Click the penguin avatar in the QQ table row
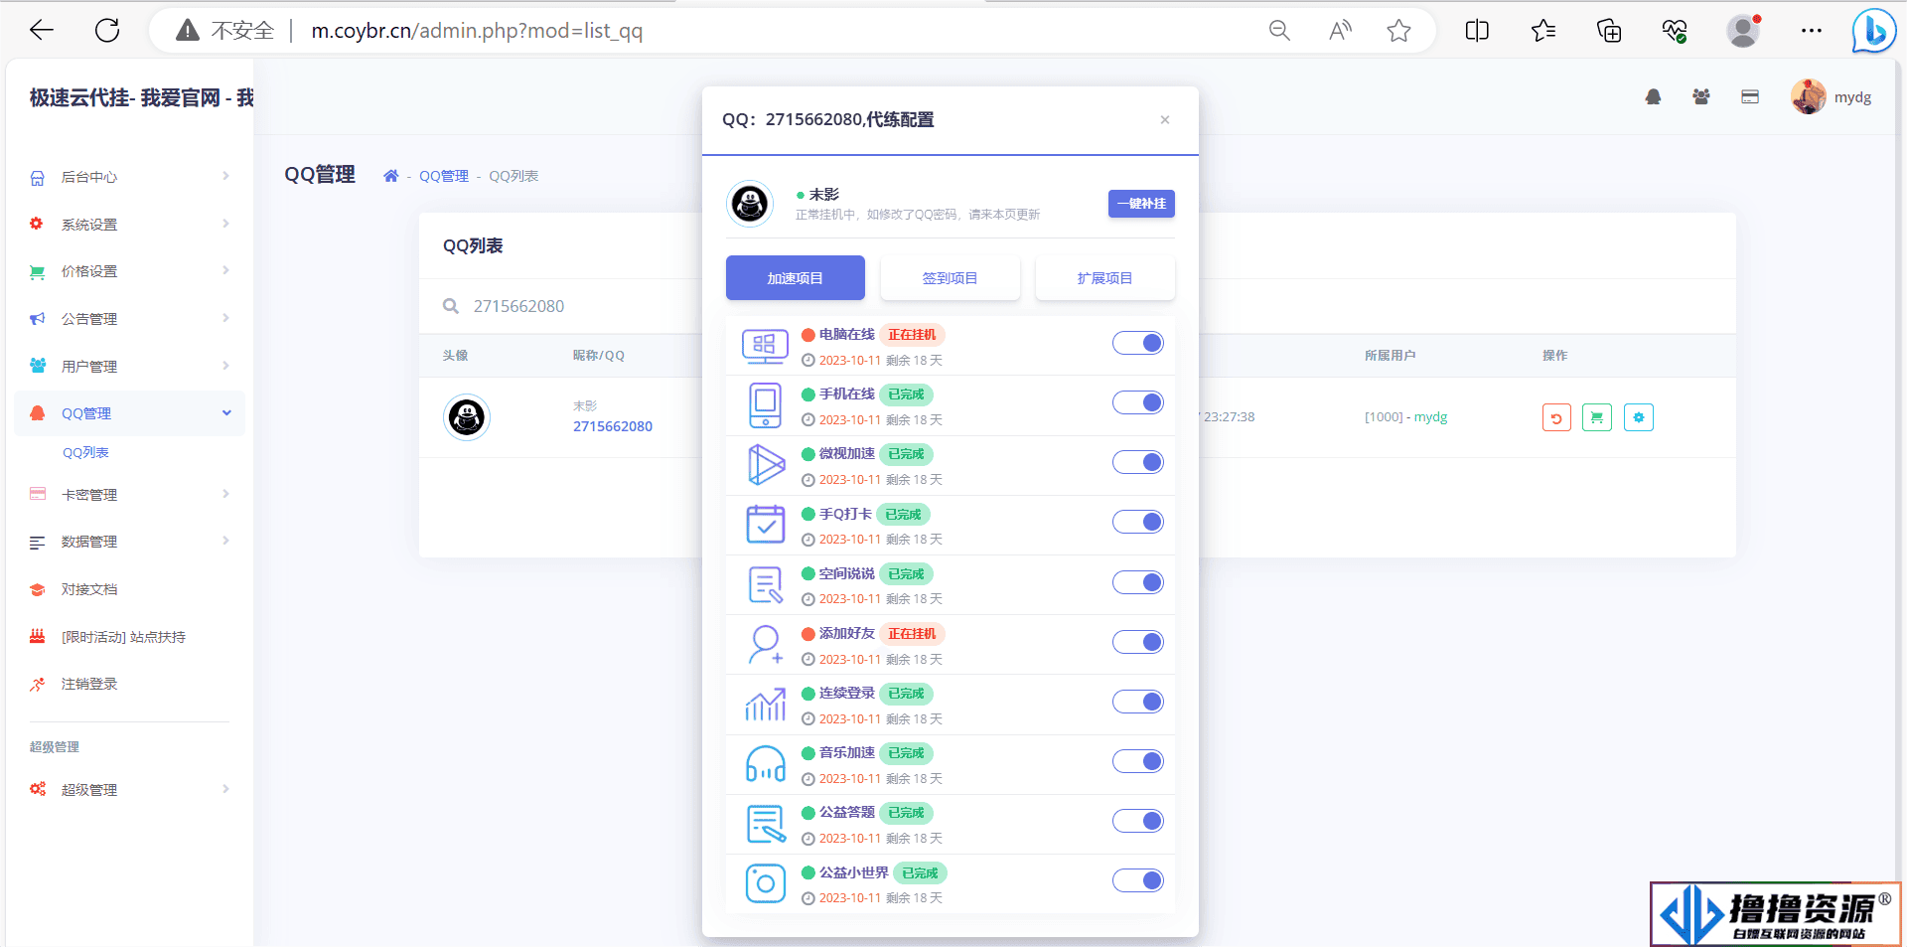This screenshot has height=947, width=1907. (x=467, y=417)
